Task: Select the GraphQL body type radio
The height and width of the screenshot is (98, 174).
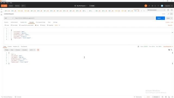Action: point(48,25)
